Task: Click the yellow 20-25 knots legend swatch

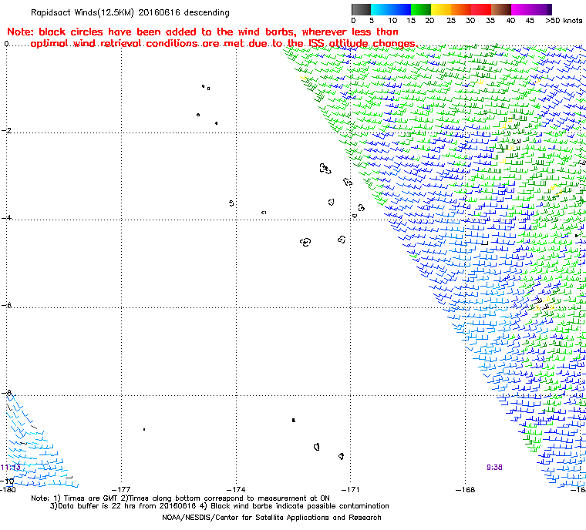Action: tap(441, 9)
